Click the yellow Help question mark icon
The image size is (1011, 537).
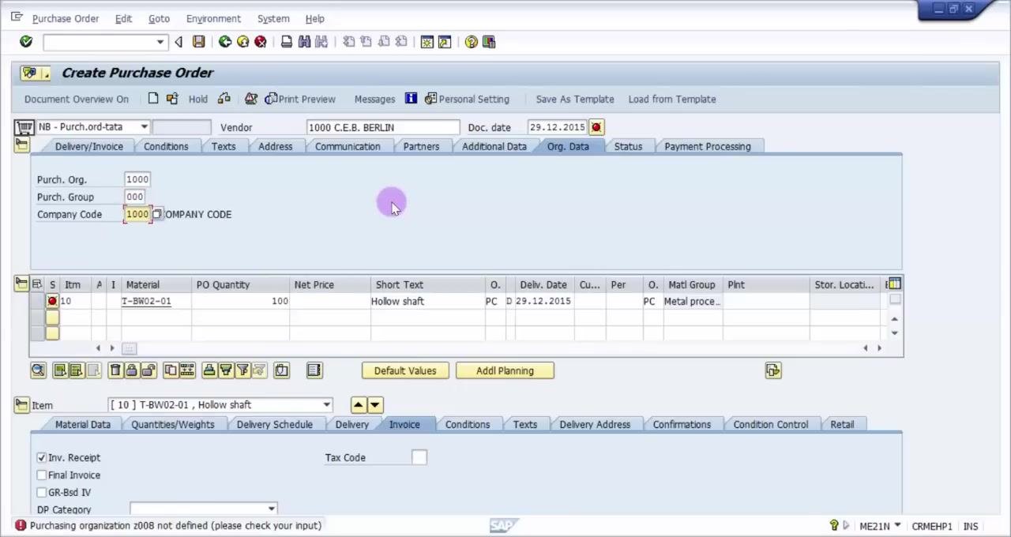(x=472, y=42)
